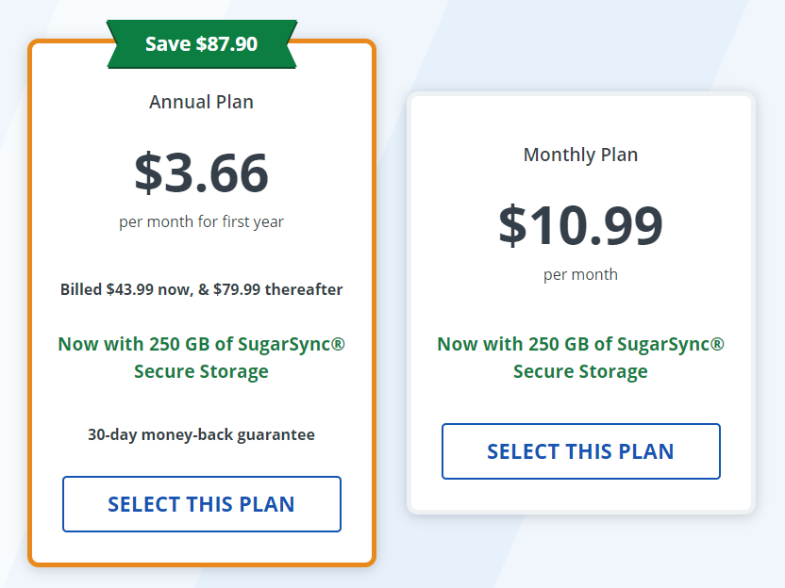This screenshot has width=785, height=588.
Task: Click the 30-day money-back guarantee text
Action: (x=201, y=434)
